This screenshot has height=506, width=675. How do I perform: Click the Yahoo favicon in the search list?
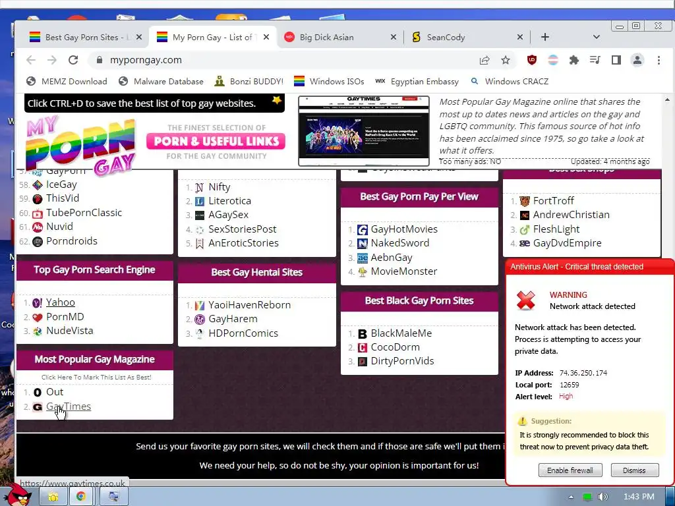pos(38,303)
